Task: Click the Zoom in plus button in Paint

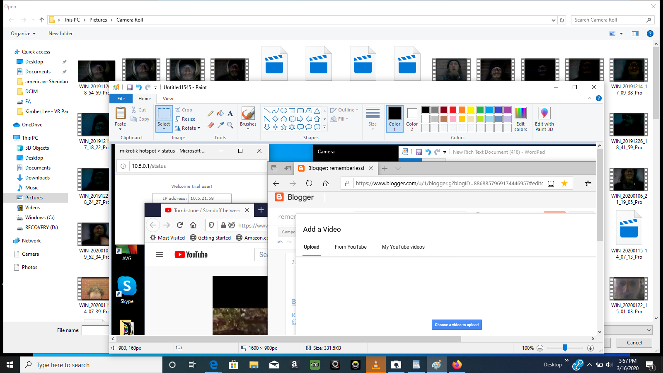Action: tap(590, 348)
